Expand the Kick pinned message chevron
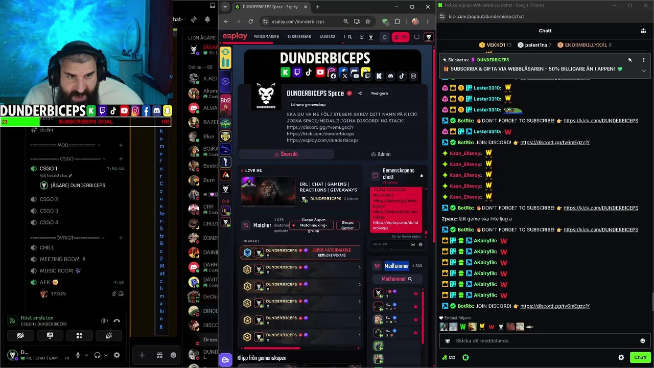 click(x=643, y=71)
